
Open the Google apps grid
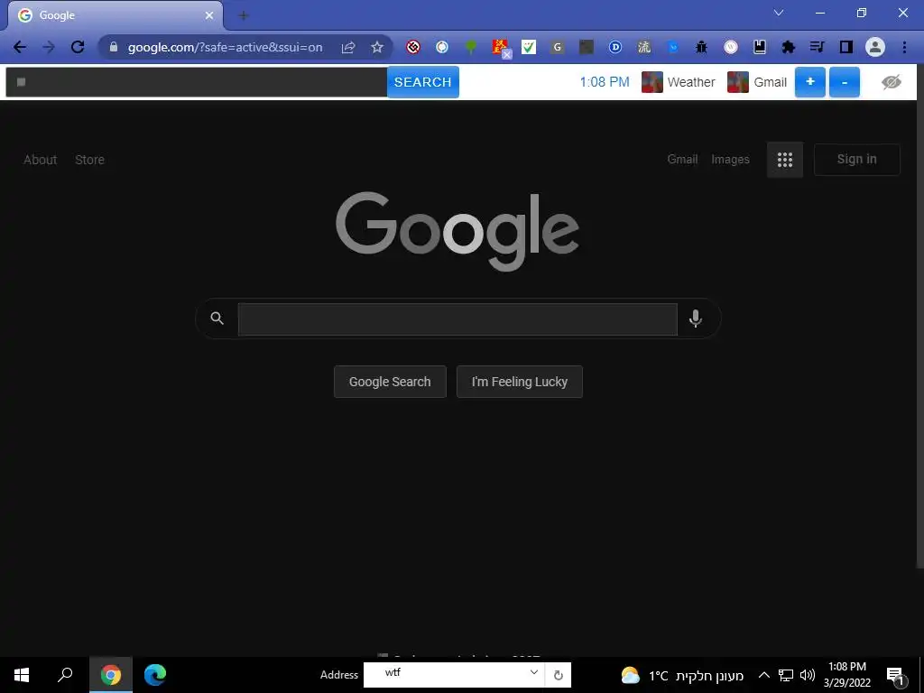pos(785,160)
